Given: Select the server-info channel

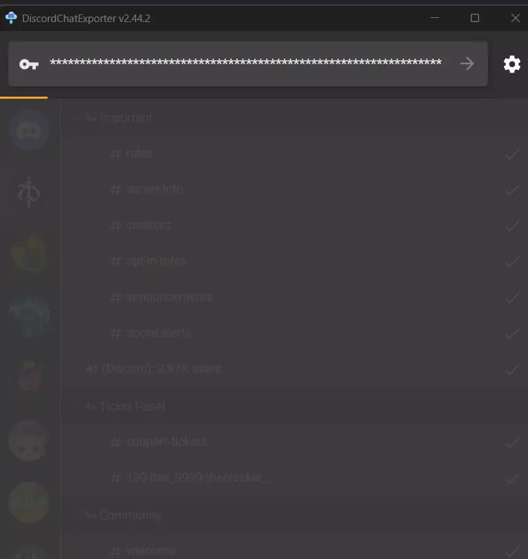Looking at the screenshot, I should (x=294, y=190).
